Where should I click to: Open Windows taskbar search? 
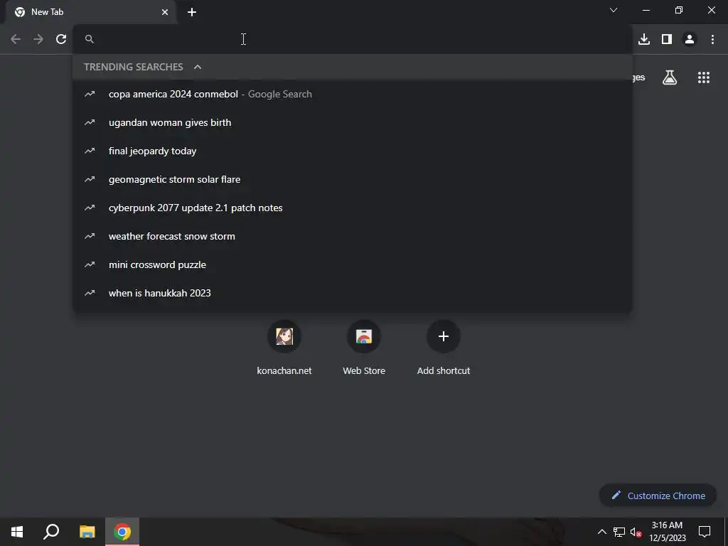pyautogui.click(x=51, y=532)
